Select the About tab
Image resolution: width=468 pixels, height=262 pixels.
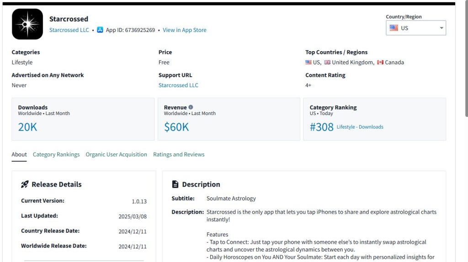pos(19,155)
